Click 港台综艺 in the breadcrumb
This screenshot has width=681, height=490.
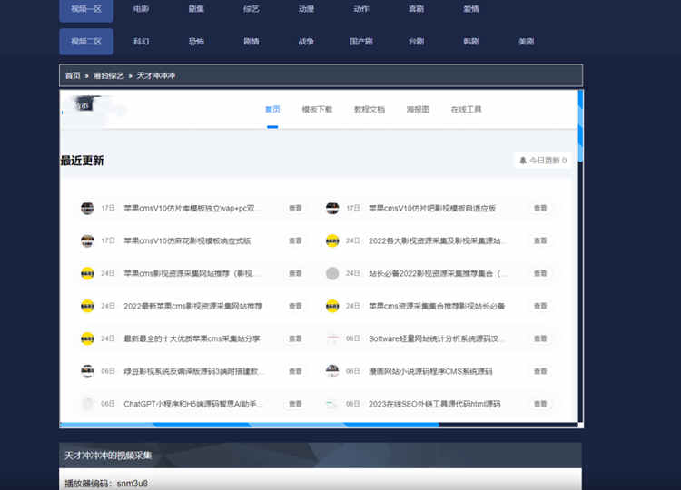click(x=108, y=76)
